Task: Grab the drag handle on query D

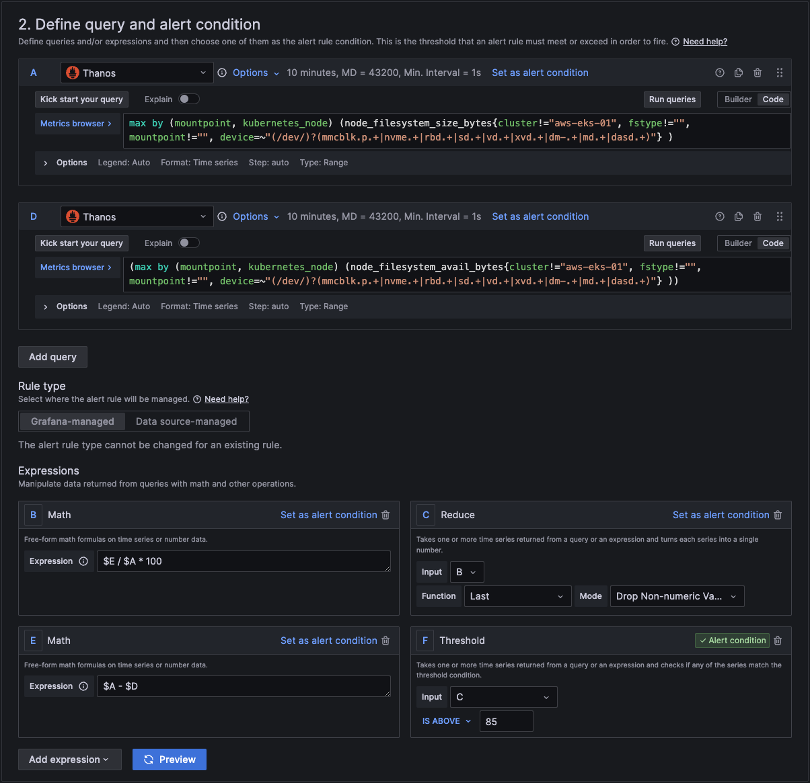Action: [779, 216]
